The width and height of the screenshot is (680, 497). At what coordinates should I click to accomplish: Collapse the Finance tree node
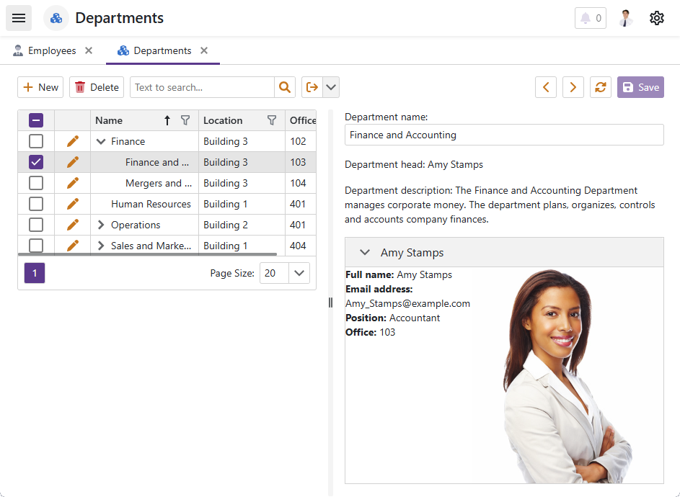tap(101, 141)
